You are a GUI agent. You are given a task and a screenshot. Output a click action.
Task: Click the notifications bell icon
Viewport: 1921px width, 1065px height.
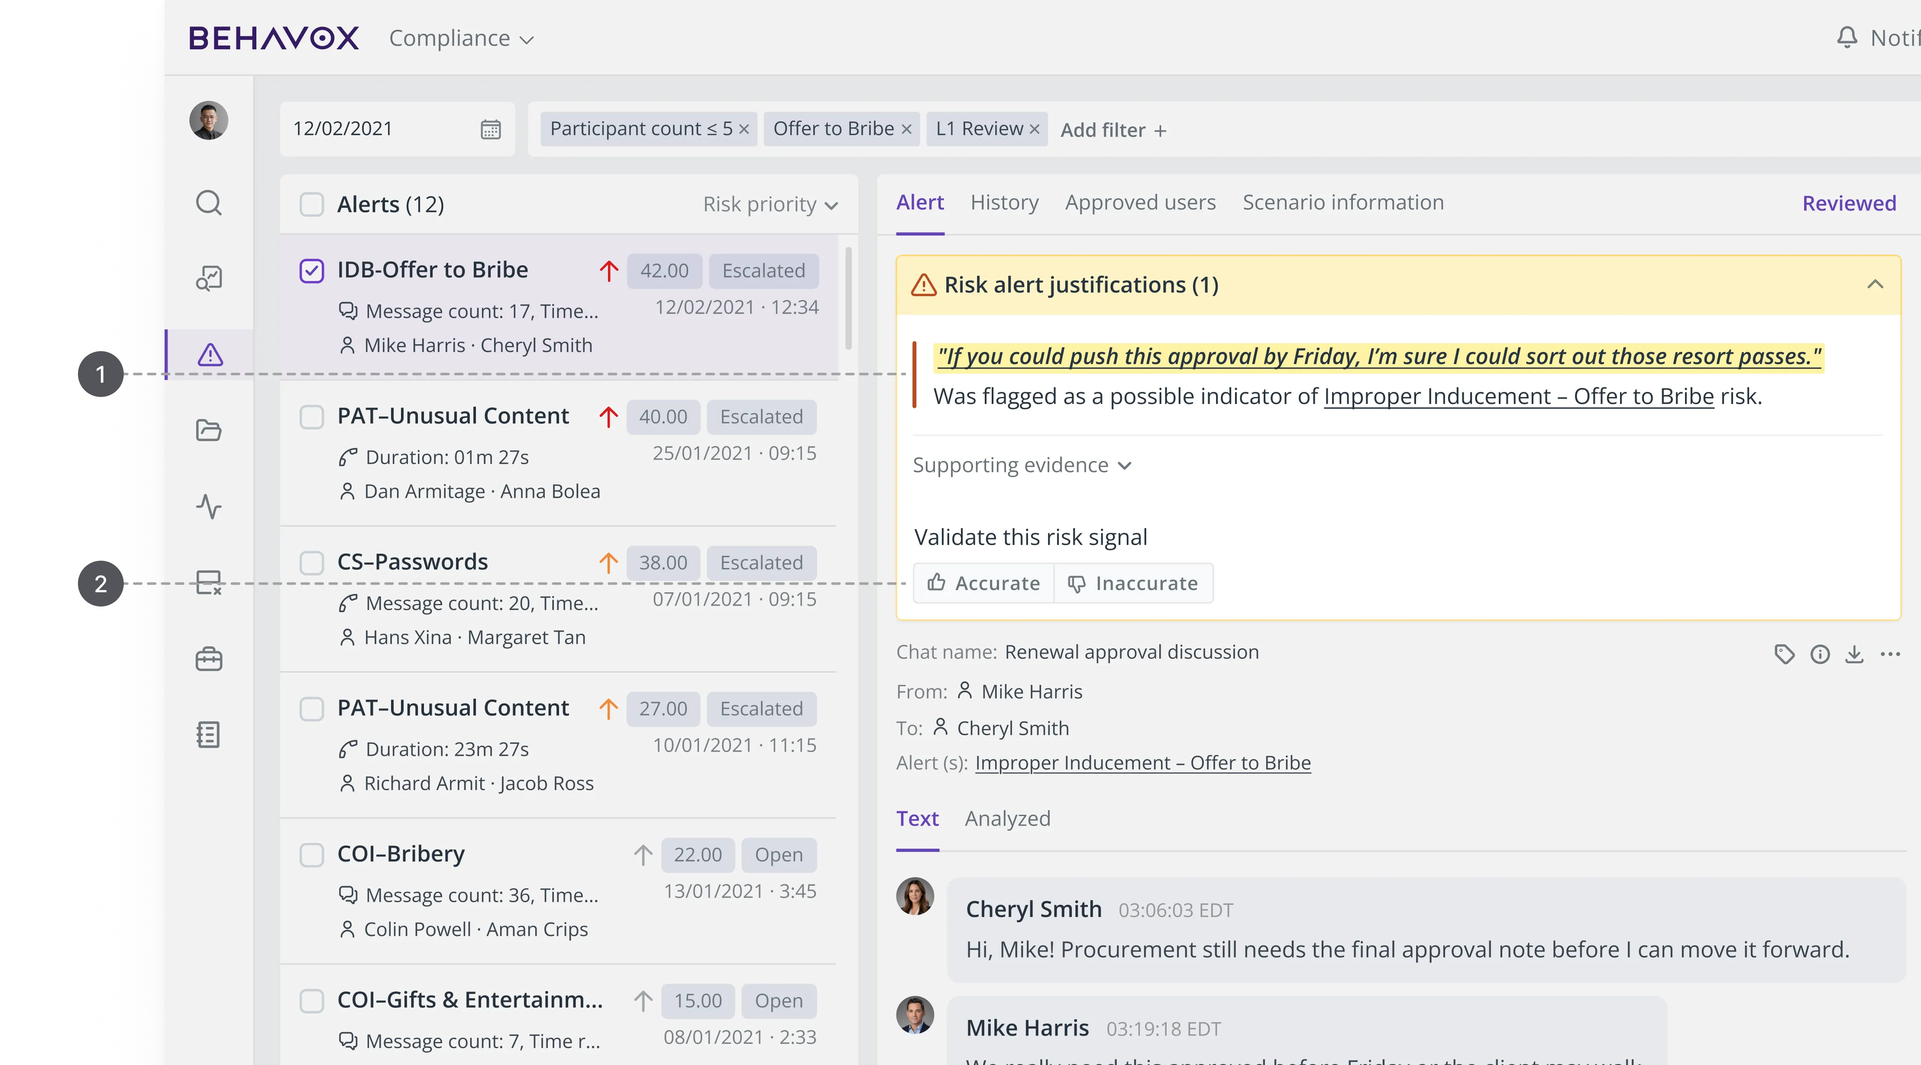[1847, 37]
